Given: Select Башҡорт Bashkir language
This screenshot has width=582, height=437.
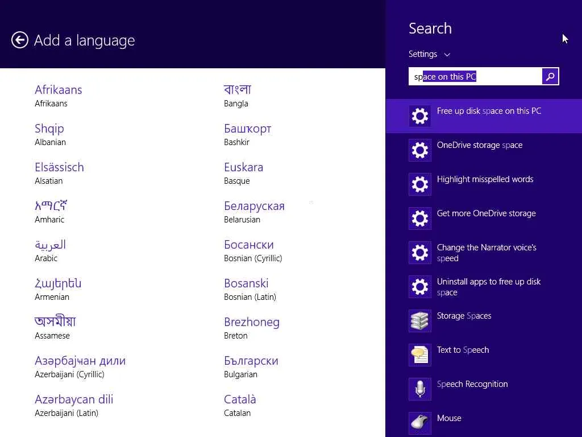Looking at the screenshot, I should pos(248,134).
